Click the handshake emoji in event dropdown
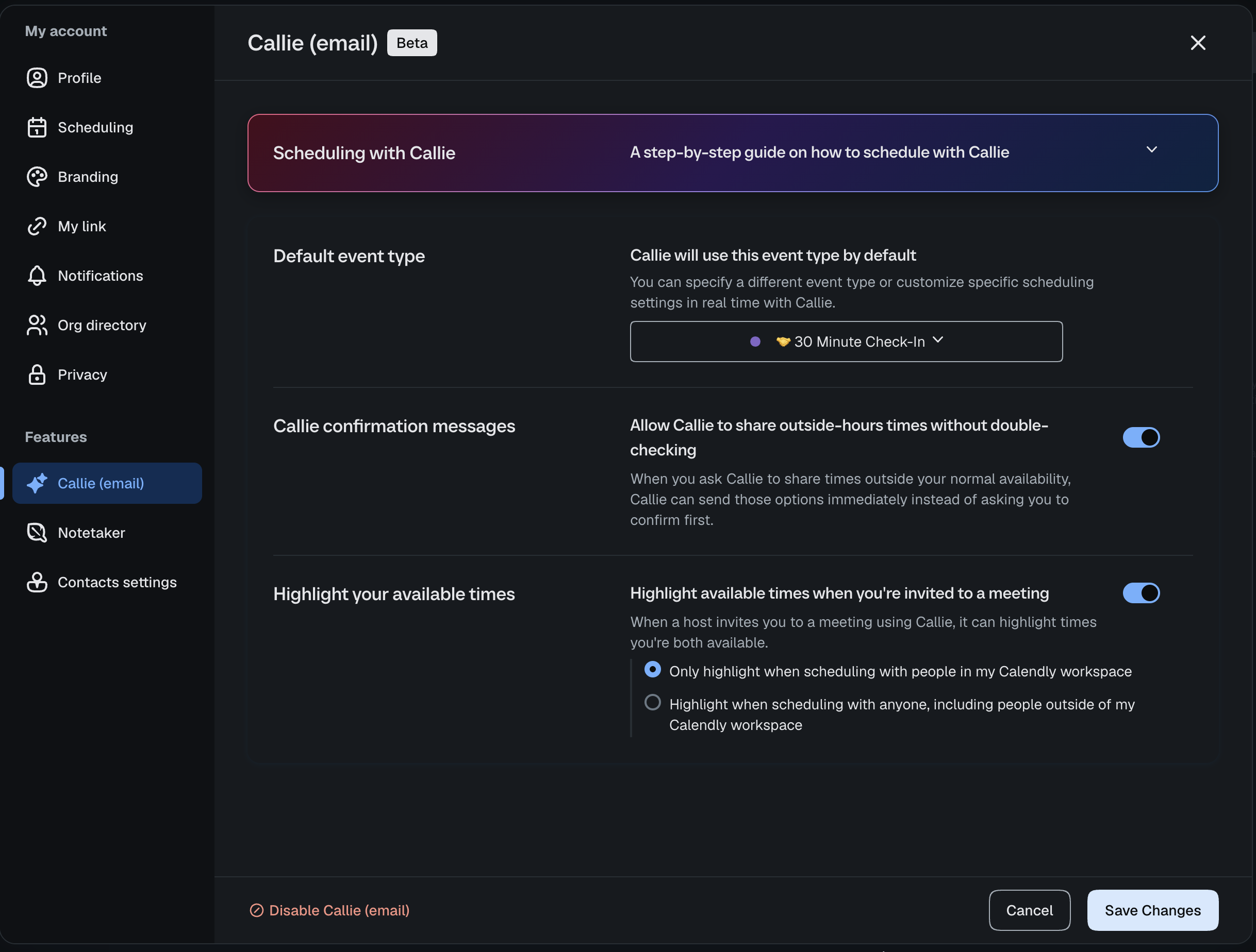This screenshot has width=1256, height=952. tap(783, 342)
